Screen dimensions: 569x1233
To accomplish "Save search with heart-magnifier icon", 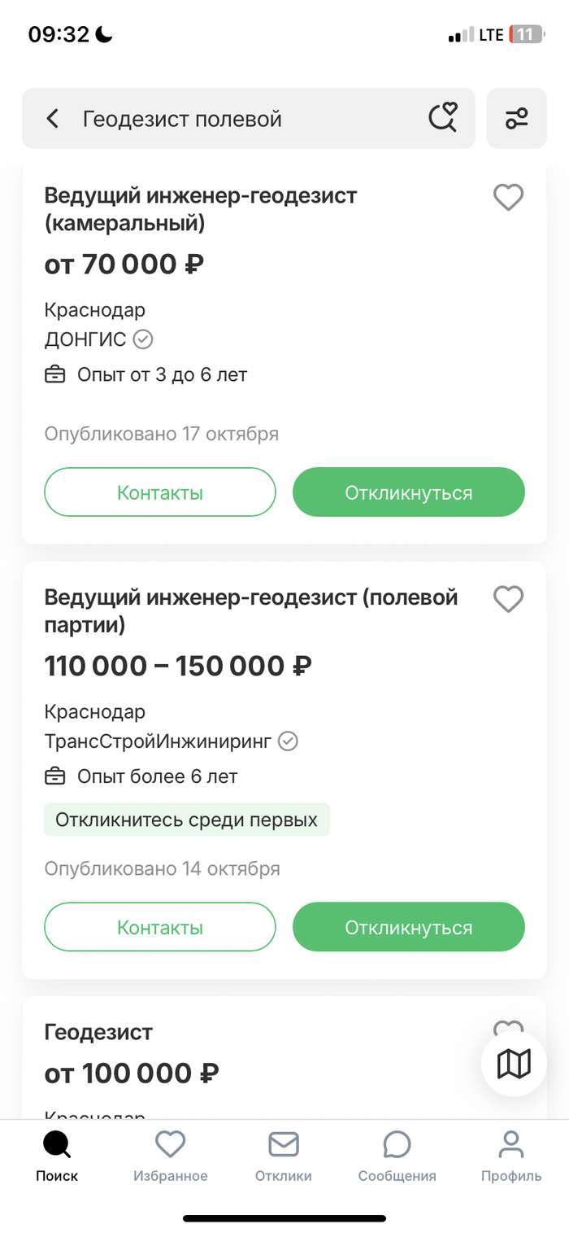I will point(443,119).
